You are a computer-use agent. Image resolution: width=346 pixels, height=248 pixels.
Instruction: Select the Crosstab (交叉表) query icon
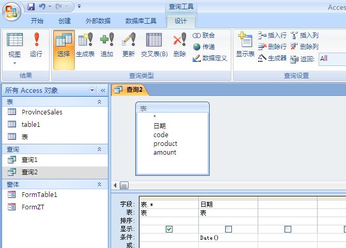point(154,45)
